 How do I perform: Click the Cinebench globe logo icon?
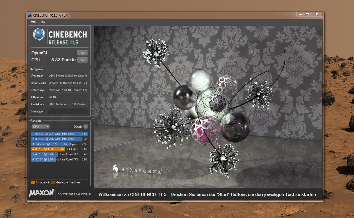point(39,35)
